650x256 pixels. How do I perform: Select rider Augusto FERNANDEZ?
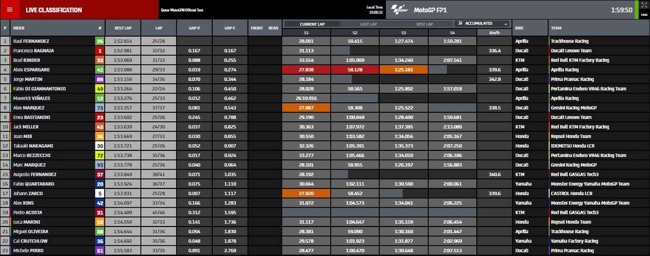pyautogui.click(x=35, y=174)
